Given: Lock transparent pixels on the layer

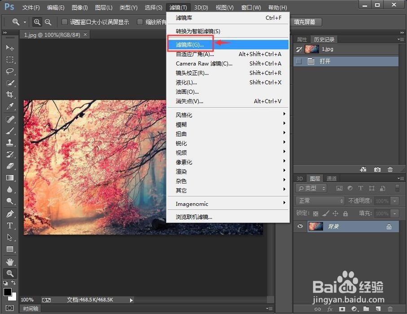Looking at the screenshot, I should pyautogui.click(x=316, y=214).
